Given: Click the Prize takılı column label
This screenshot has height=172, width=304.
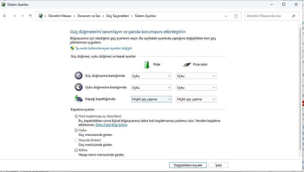Looking at the screenshot, I should click(x=200, y=64).
